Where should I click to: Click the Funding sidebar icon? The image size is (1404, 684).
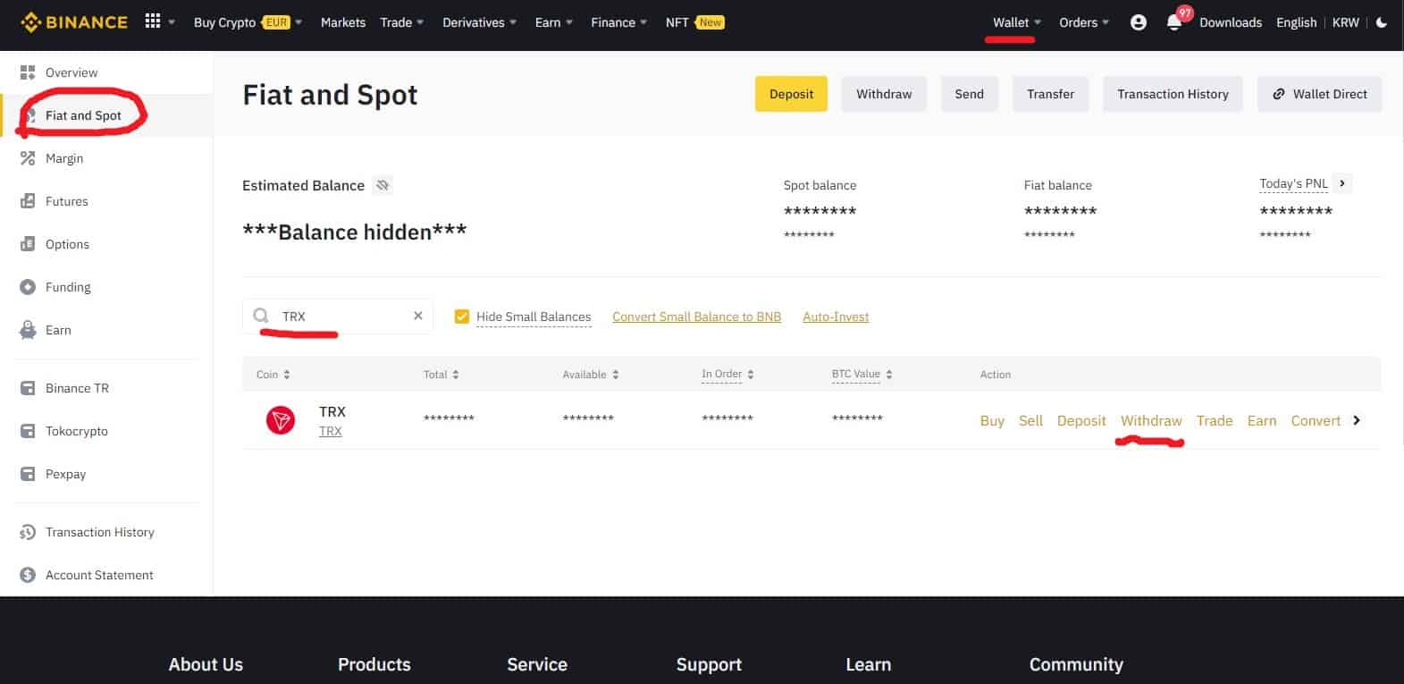(x=28, y=287)
